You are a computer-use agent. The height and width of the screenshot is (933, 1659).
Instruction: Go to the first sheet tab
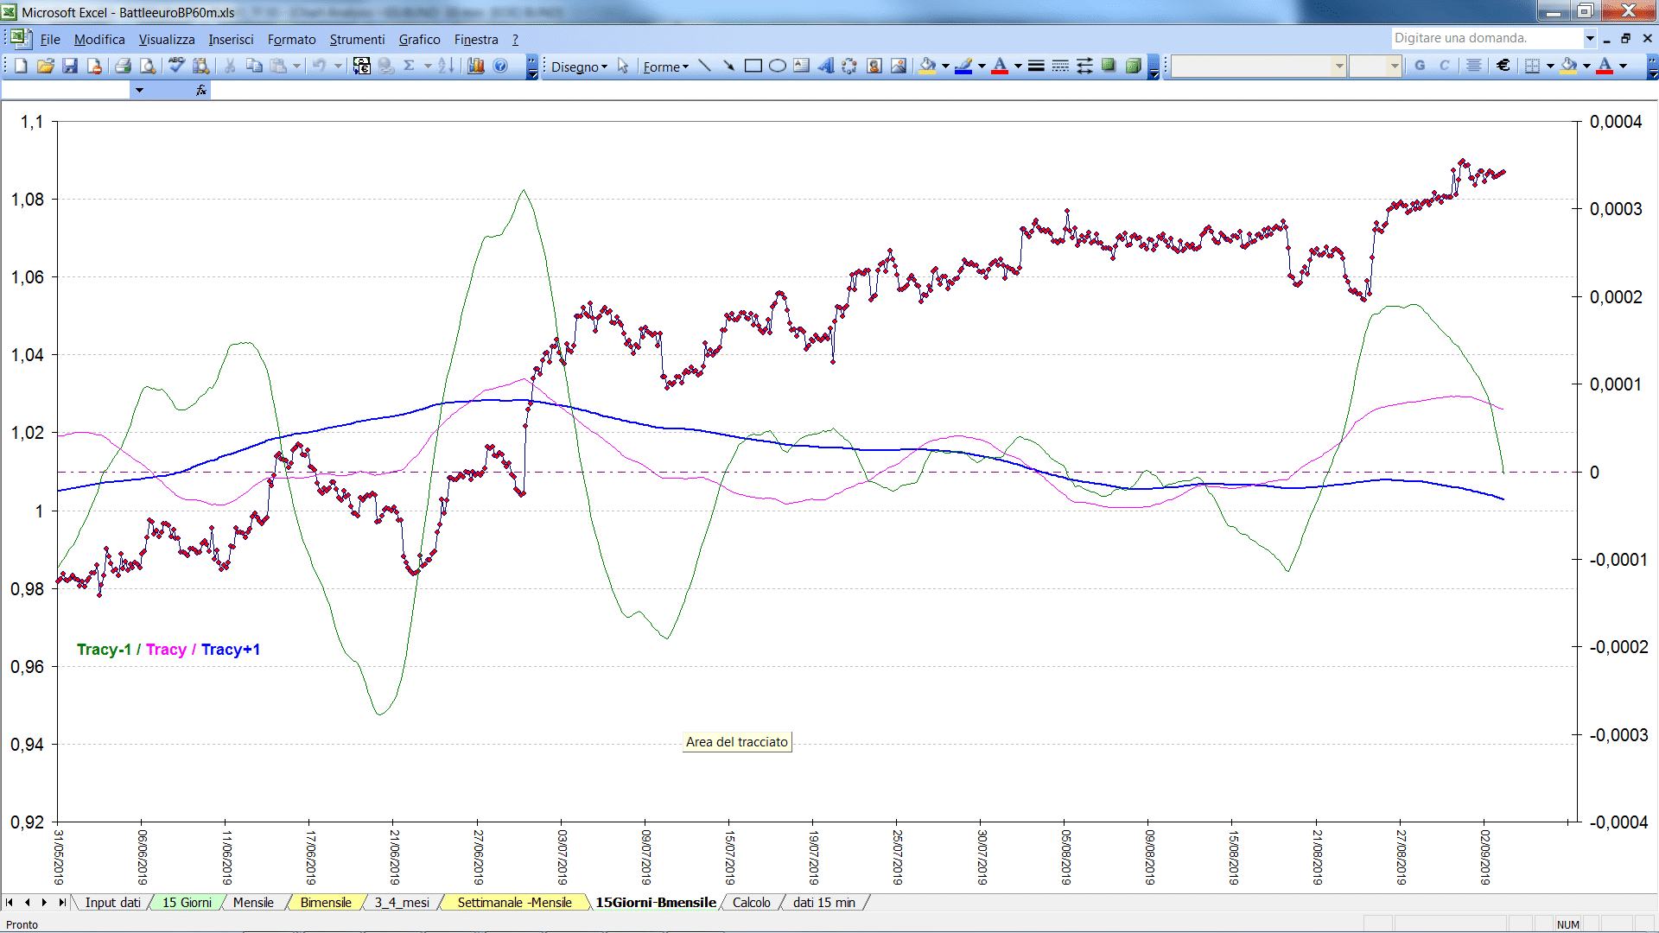click(x=10, y=902)
